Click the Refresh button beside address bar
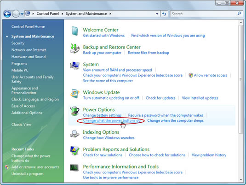246x185 pixels. (x=164, y=14)
